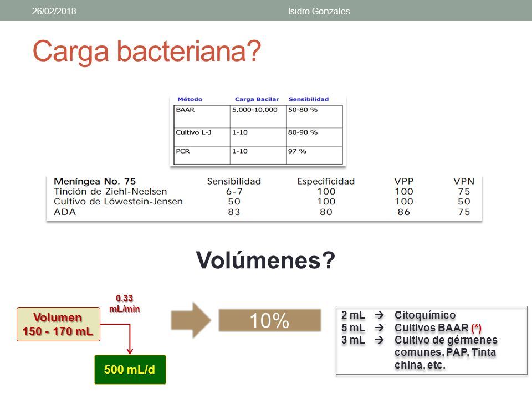Click the Cultivos BAAR (*) text
The image size is (532, 399).
(x=438, y=328)
